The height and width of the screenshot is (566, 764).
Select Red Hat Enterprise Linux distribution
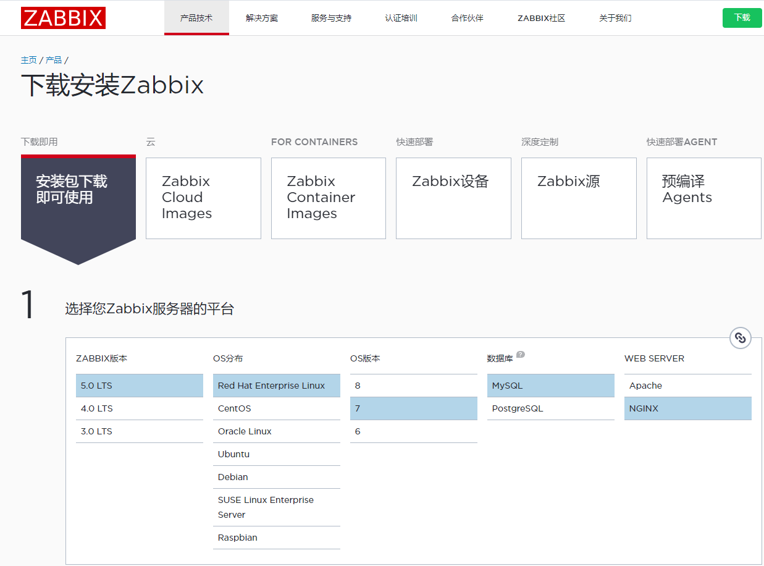pos(277,386)
